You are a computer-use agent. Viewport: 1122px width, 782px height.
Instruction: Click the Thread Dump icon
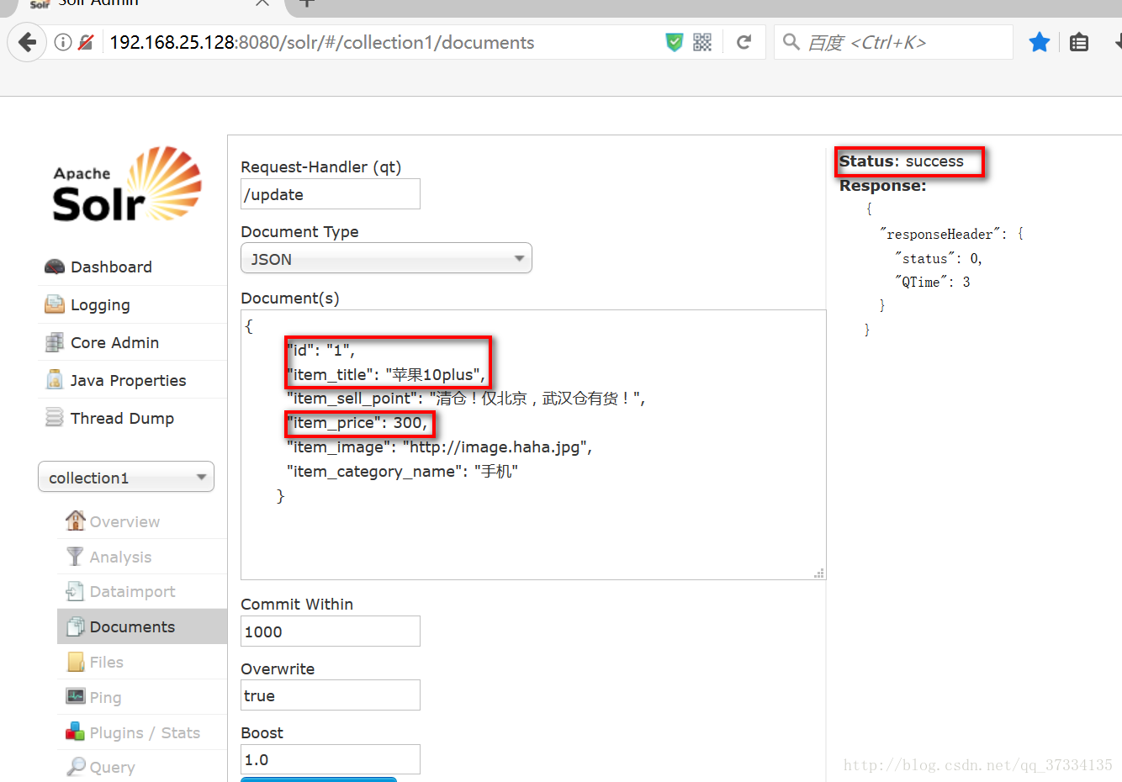click(x=55, y=418)
